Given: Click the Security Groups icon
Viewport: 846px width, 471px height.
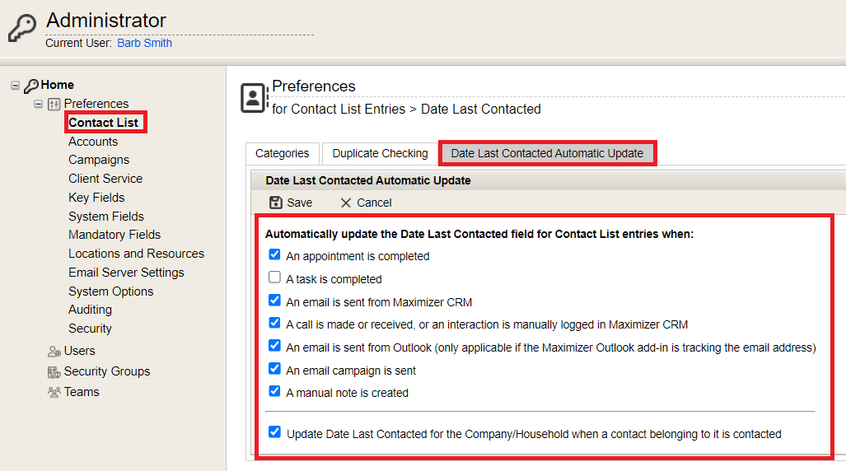Looking at the screenshot, I should pos(54,371).
